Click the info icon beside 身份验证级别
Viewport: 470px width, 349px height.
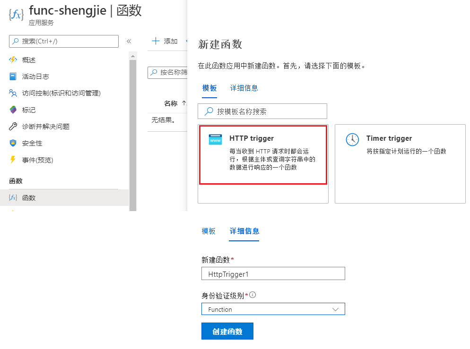(x=252, y=295)
